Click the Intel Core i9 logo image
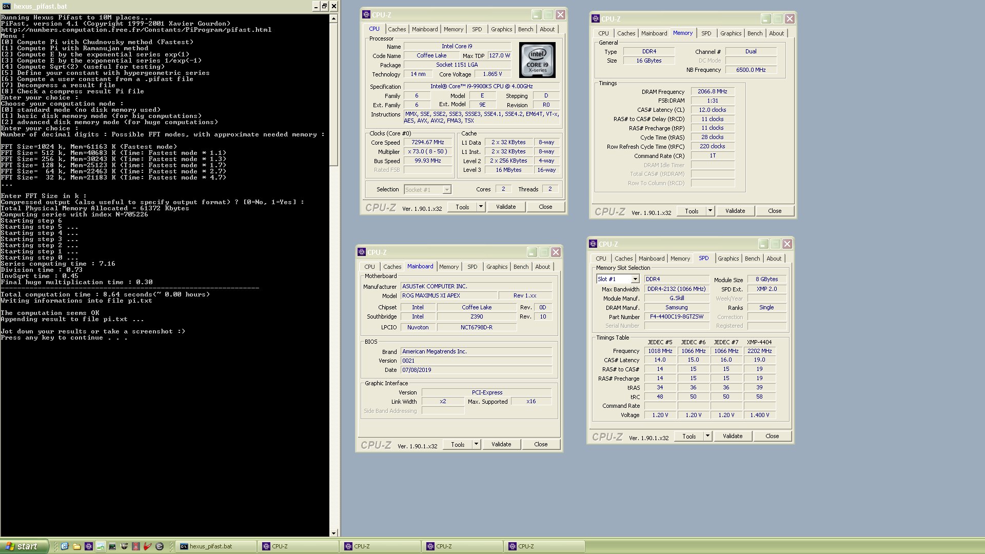985x554 pixels. [x=537, y=60]
